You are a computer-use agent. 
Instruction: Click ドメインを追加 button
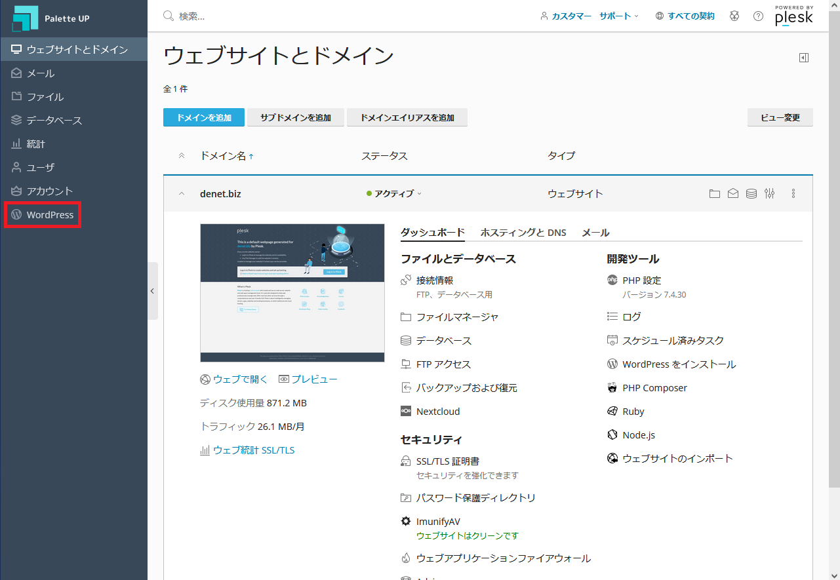204,117
